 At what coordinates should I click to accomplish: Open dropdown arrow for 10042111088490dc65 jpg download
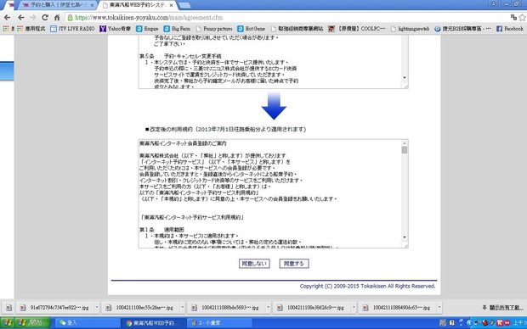click(x=439, y=307)
